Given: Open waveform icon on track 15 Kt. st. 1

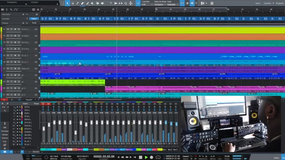Looking at the screenshot, I should [36, 55].
